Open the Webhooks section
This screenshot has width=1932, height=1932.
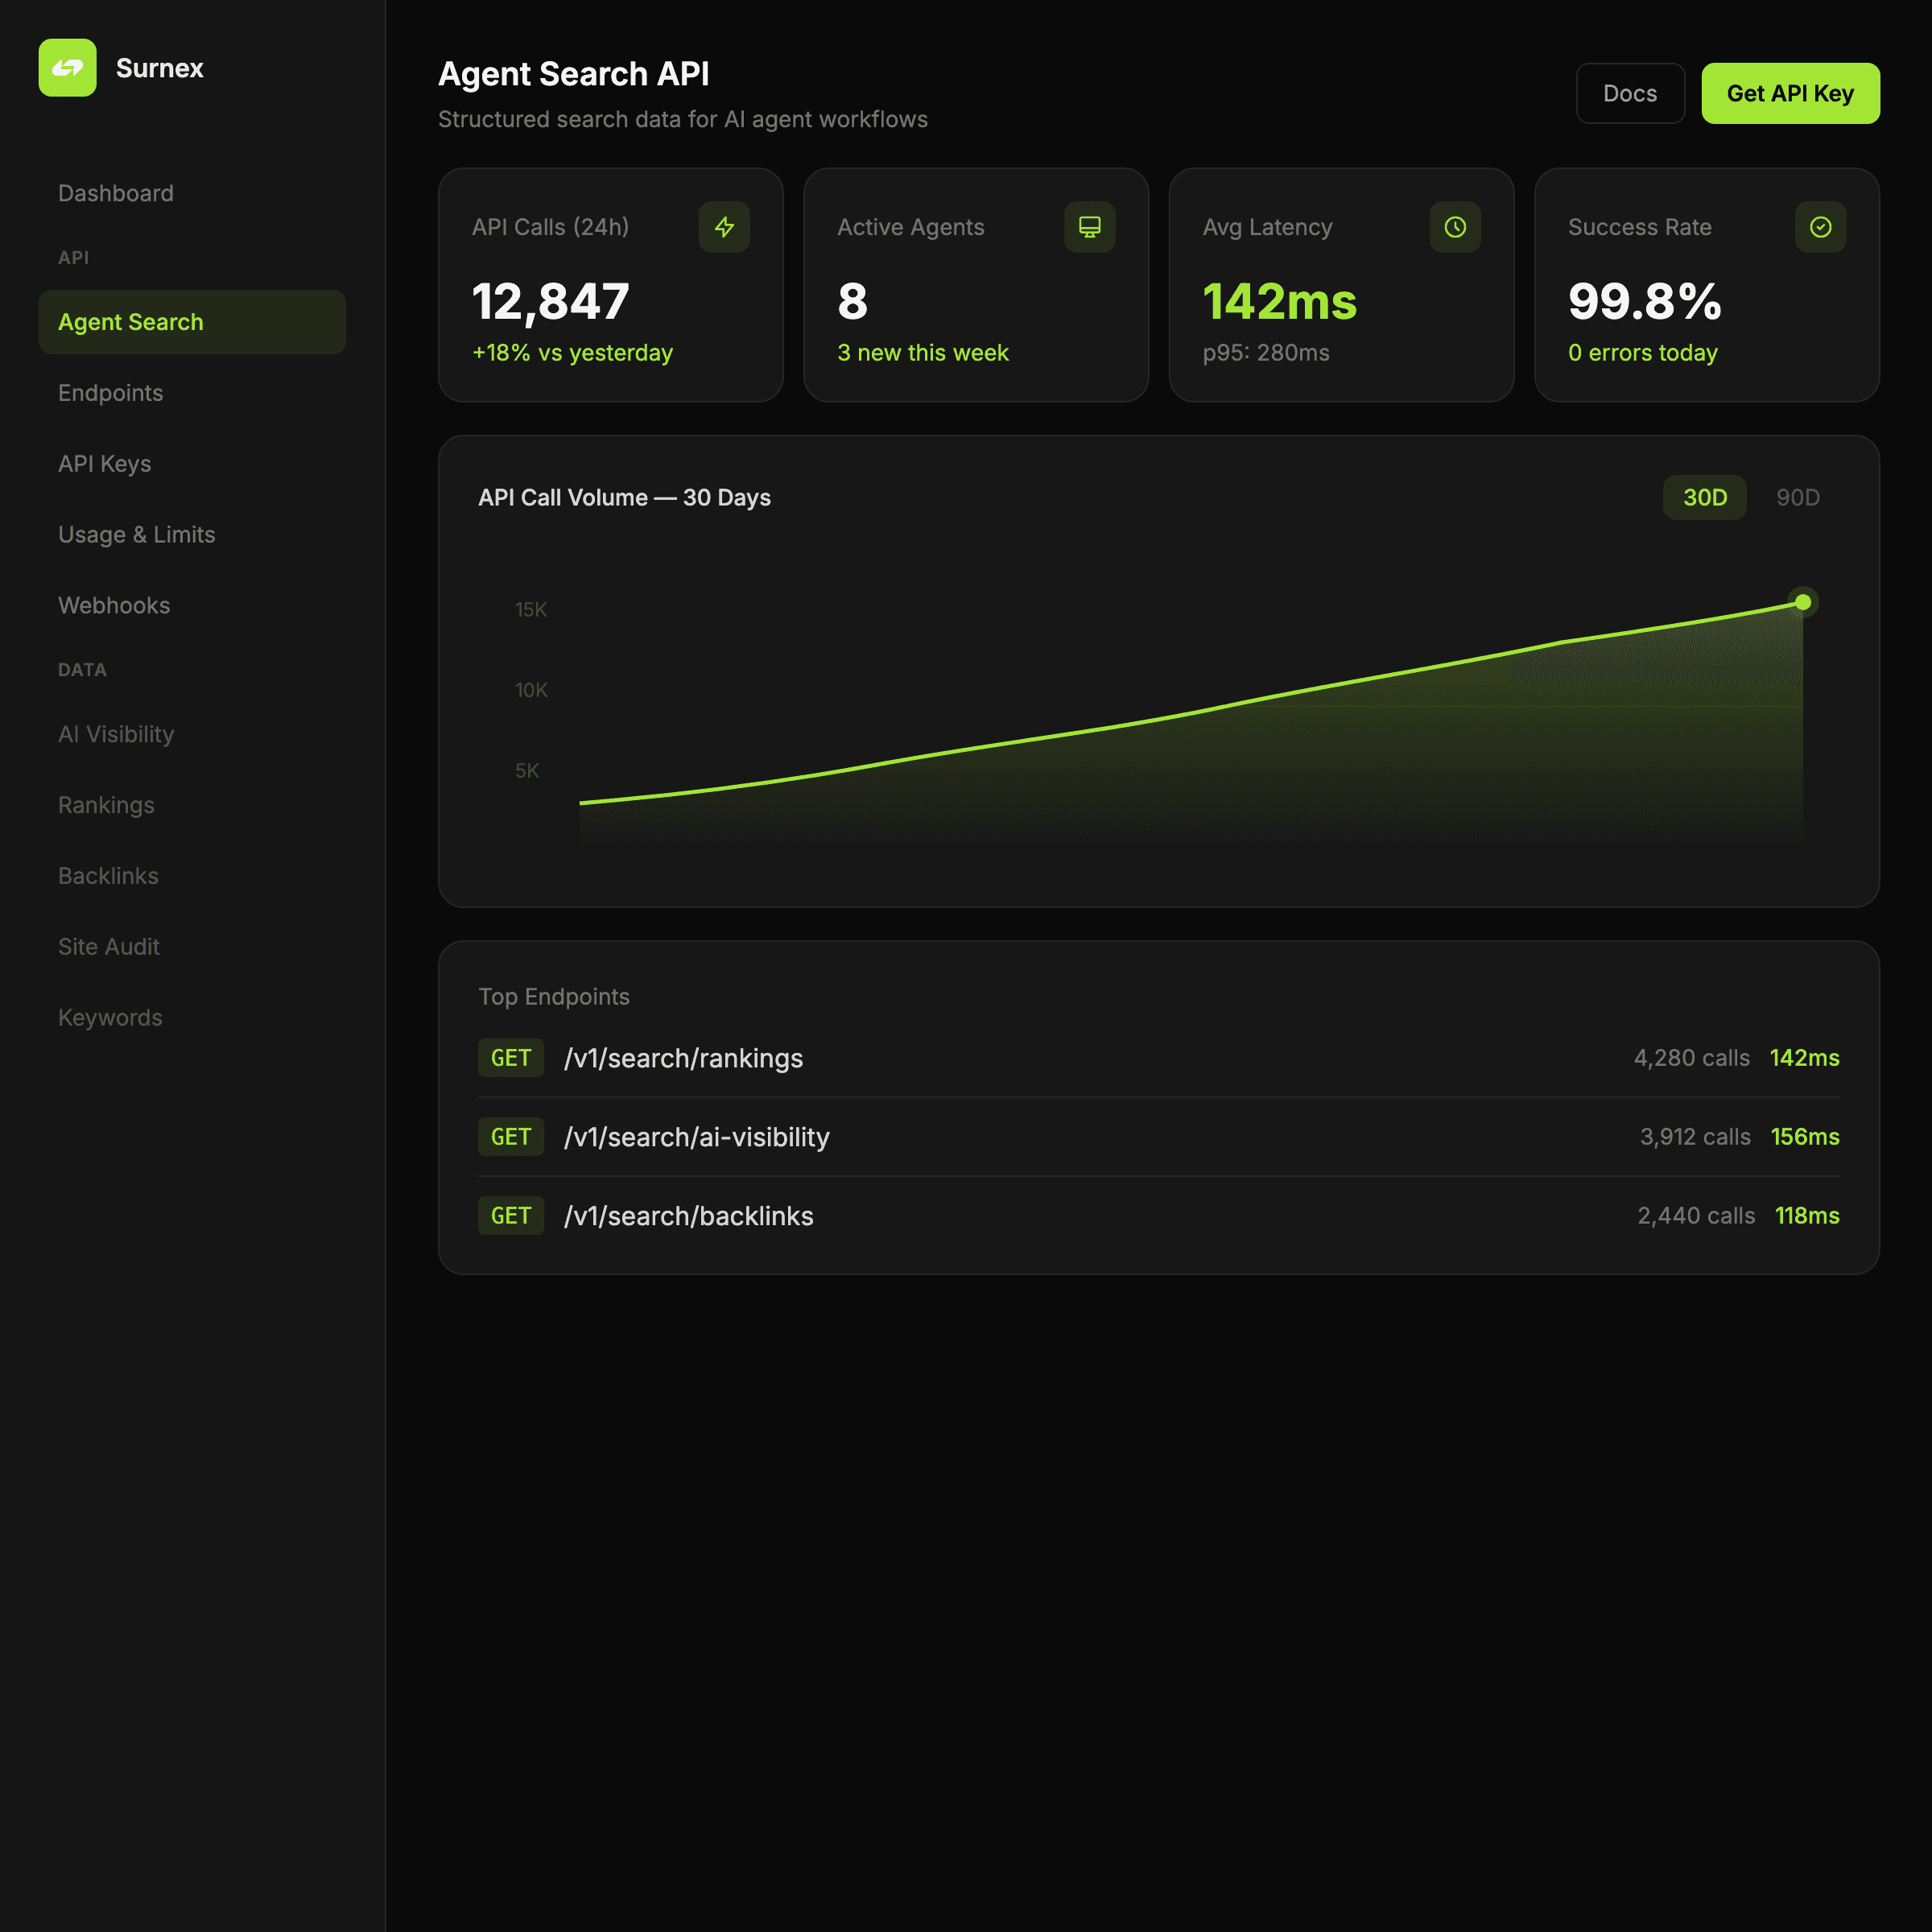114,606
